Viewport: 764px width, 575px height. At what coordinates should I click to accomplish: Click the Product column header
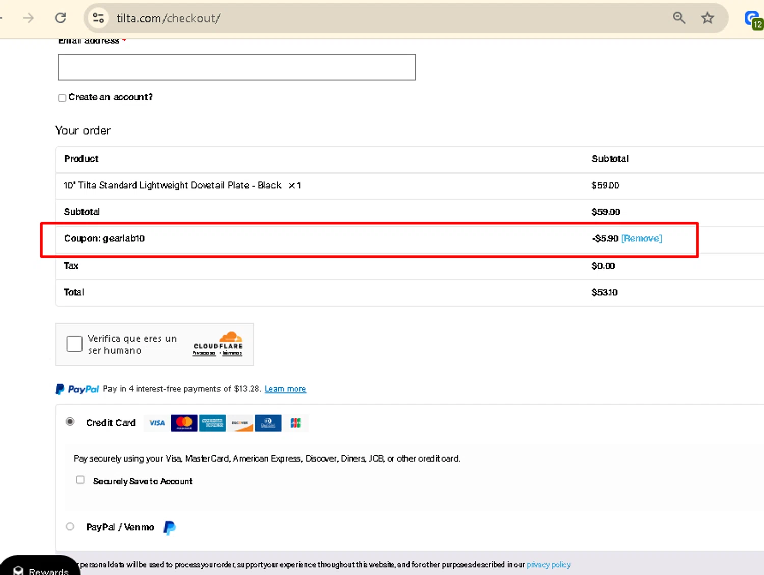[81, 159]
